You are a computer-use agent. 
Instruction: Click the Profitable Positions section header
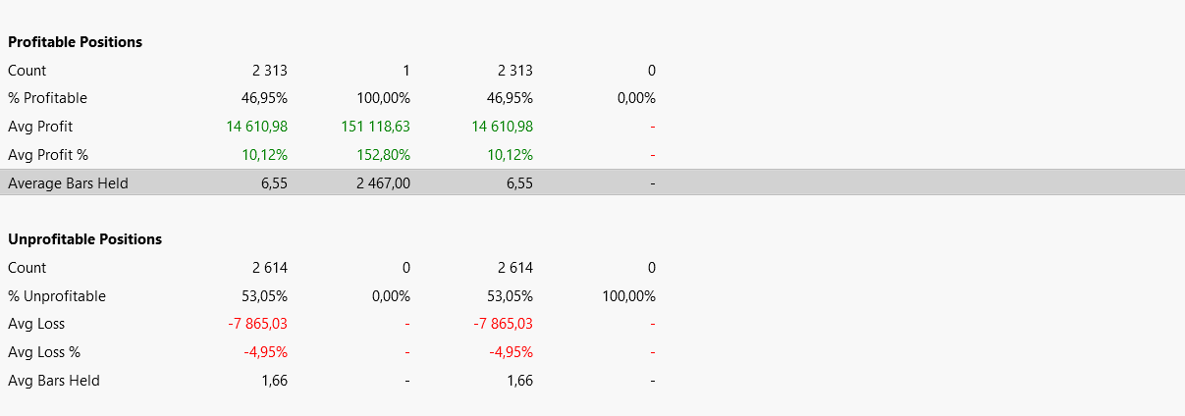pyautogui.click(x=75, y=42)
